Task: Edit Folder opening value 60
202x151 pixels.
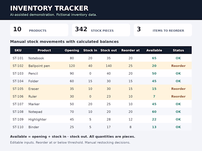Action: click(x=72, y=81)
